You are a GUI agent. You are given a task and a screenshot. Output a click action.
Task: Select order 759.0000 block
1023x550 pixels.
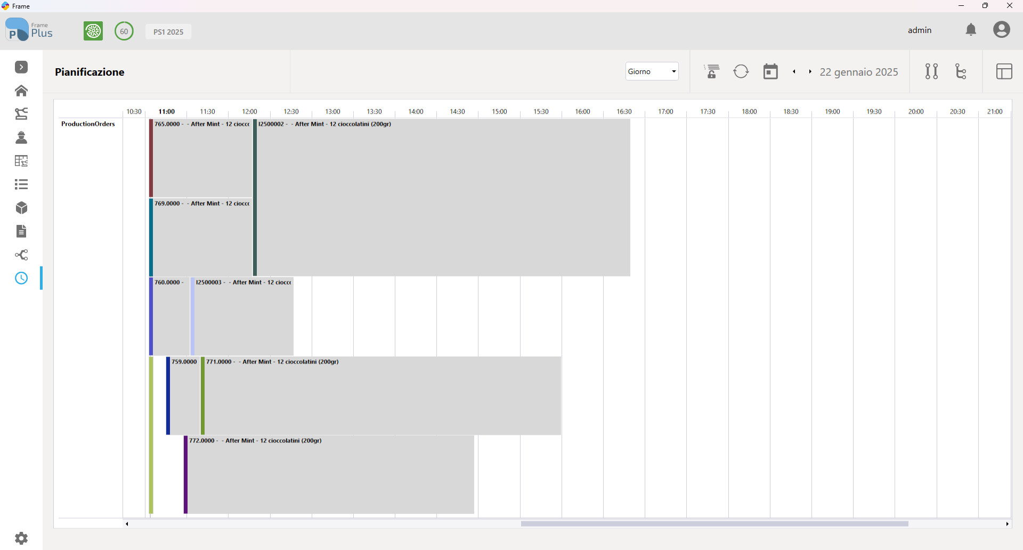coord(183,396)
